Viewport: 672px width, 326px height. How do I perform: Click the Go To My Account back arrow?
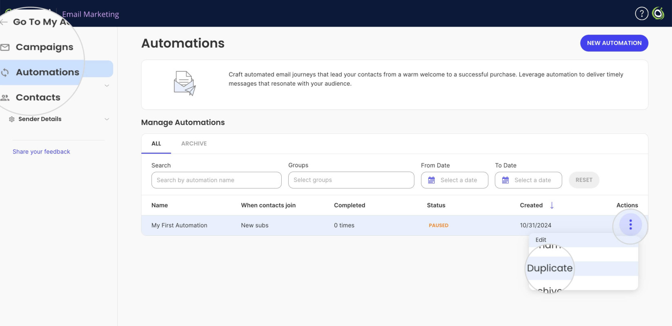tap(4, 22)
